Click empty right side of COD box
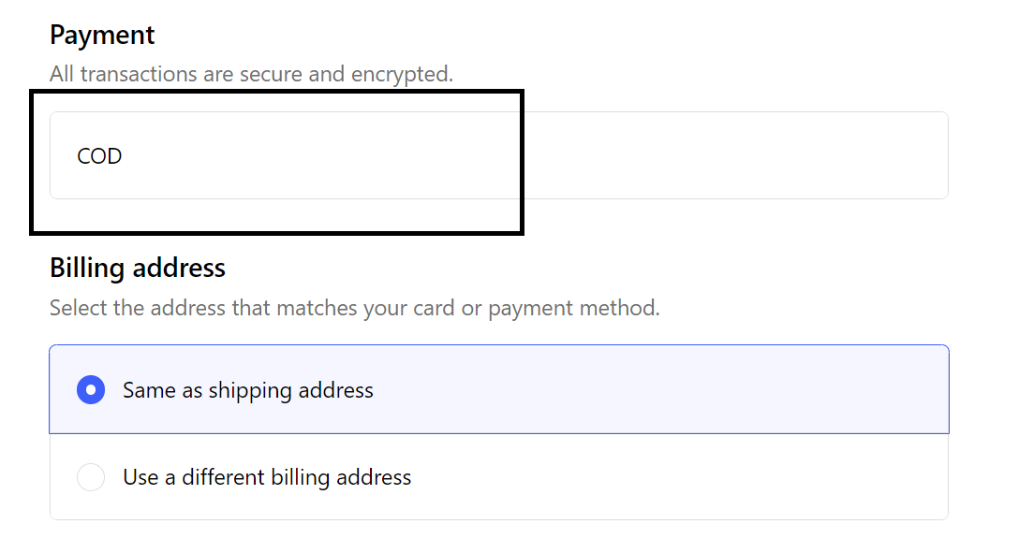Viewport: 1019px width, 553px height. pyautogui.click(x=749, y=156)
